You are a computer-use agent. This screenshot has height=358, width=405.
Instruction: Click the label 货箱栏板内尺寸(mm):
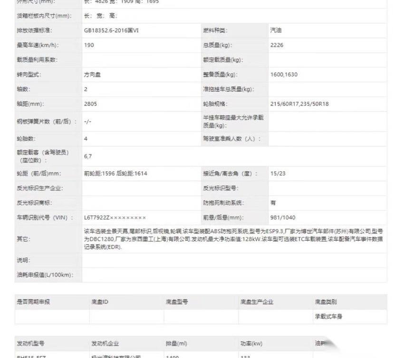tap(44, 16)
